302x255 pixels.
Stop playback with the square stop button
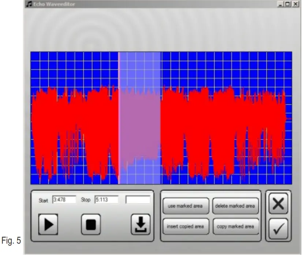(x=91, y=224)
